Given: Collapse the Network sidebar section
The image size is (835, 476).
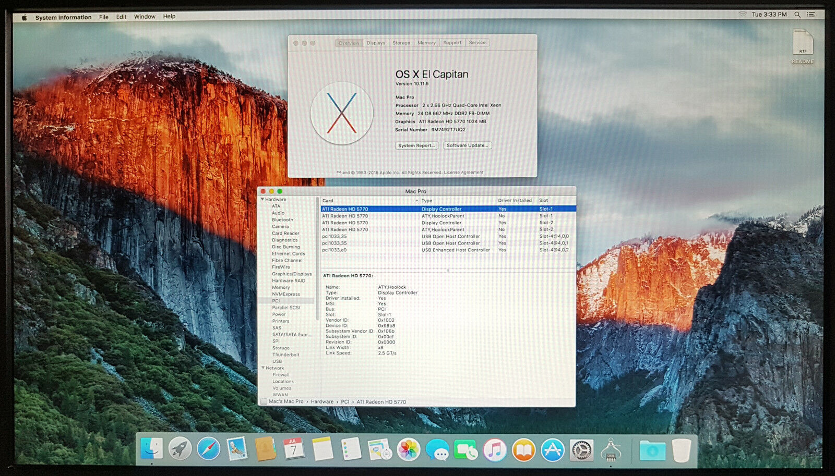Looking at the screenshot, I should click(x=263, y=368).
